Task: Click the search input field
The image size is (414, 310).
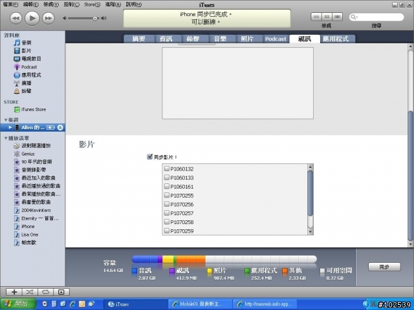Action: (376, 17)
